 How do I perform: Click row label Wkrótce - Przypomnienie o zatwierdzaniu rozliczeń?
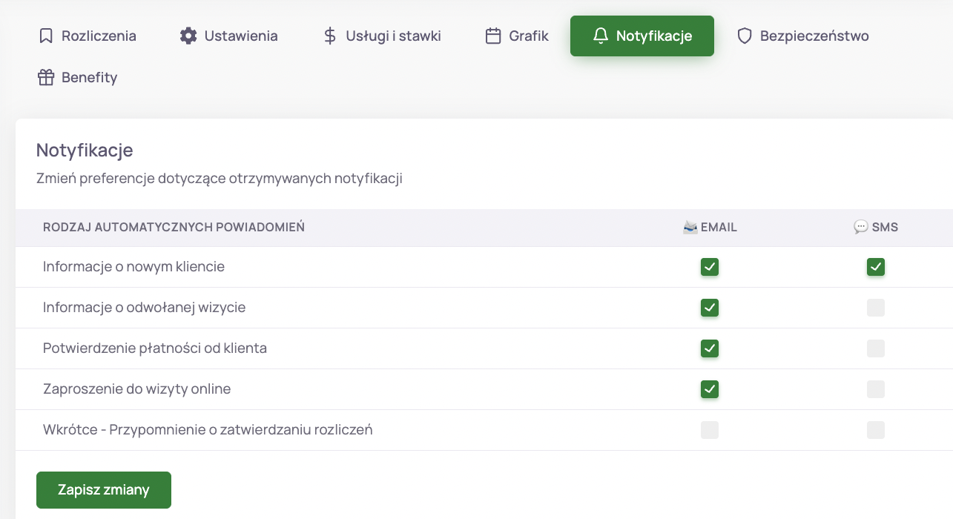tap(208, 430)
